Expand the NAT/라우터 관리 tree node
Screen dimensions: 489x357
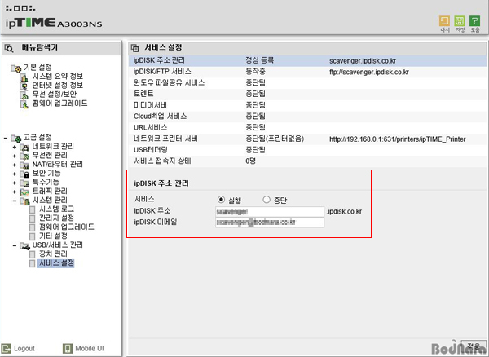click(15, 165)
